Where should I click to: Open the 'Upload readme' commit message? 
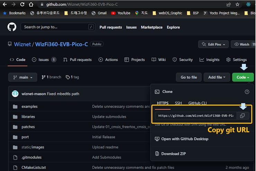[105, 147]
